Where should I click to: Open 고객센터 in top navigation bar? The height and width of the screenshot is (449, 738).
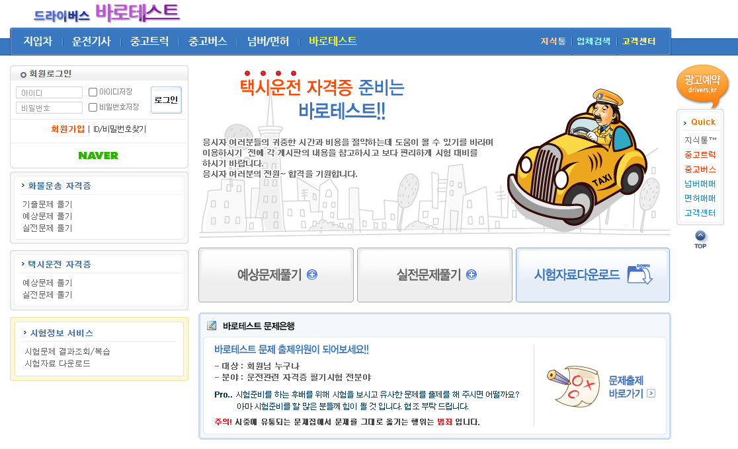pos(639,42)
